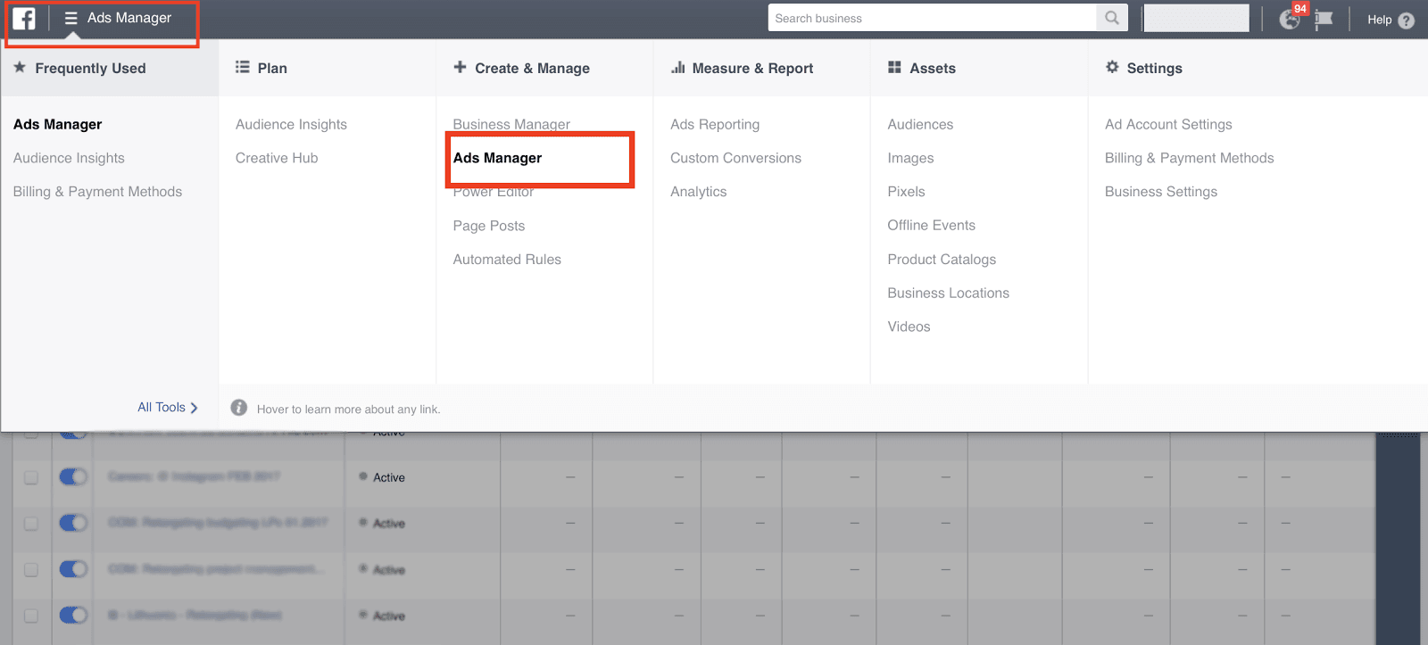Click the info icon beside hover hint
This screenshot has width=1428, height=645.
238,408
